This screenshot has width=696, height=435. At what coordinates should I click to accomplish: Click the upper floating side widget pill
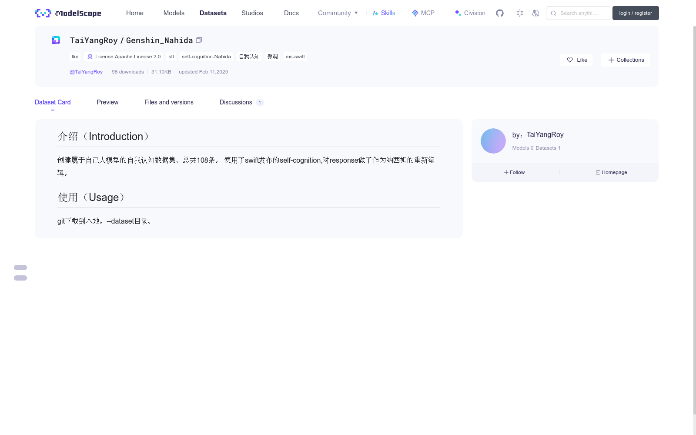[x=20, y=268]
